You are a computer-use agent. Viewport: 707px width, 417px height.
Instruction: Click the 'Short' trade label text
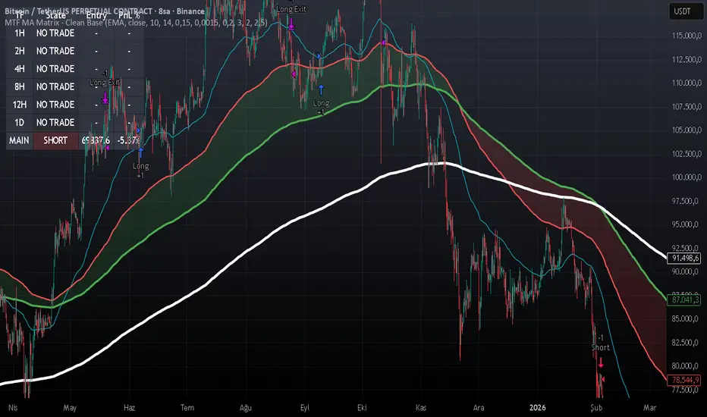[601, 347]
